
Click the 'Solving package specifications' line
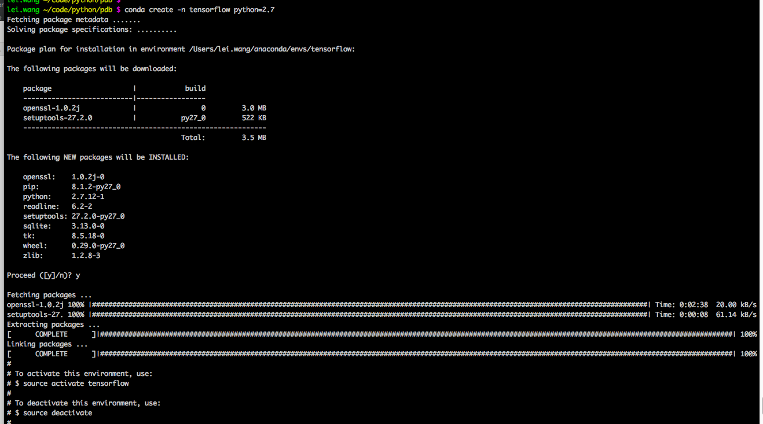coord(91,30)
